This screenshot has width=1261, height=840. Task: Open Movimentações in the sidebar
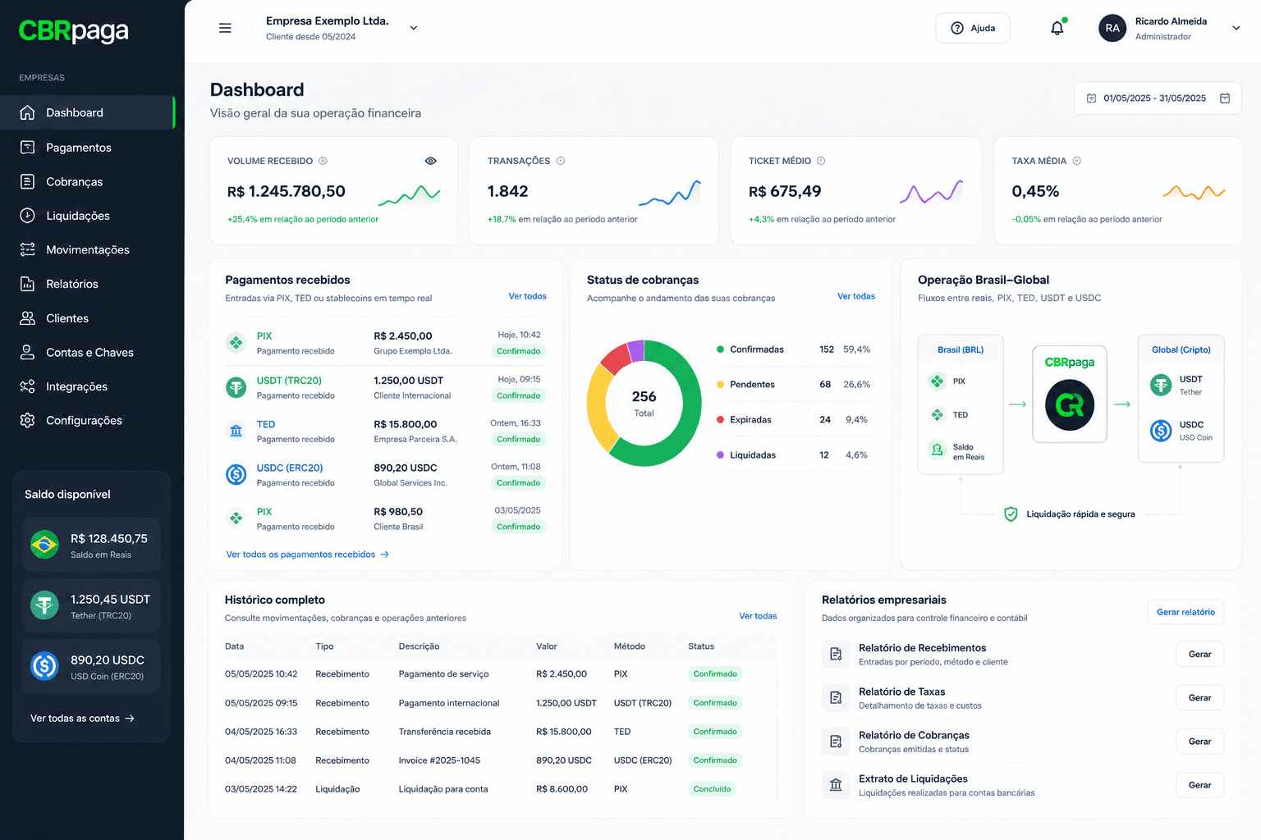coord(87,250)
